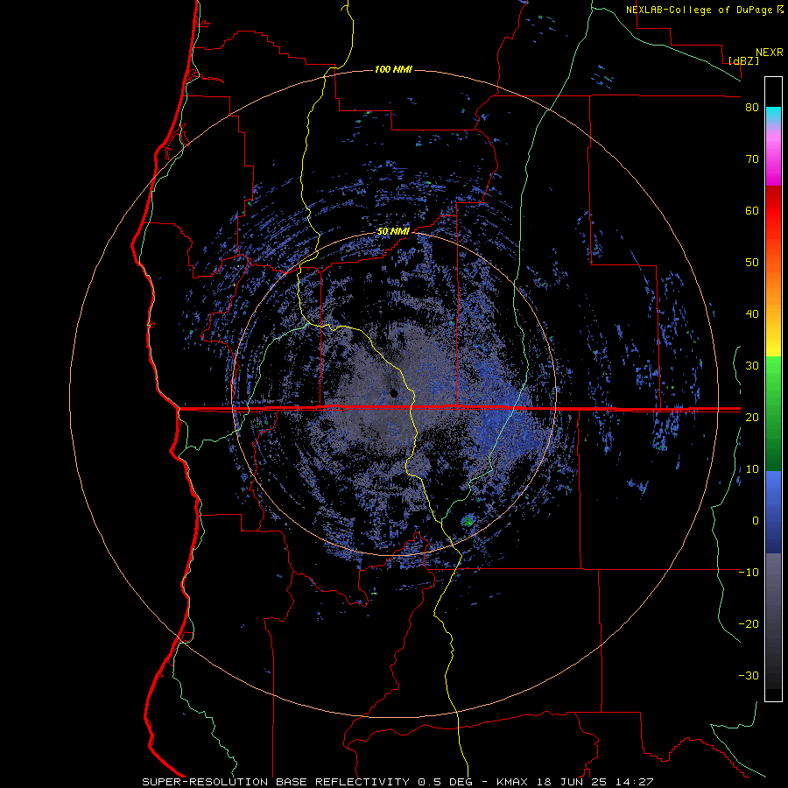This screenshot has height=788, width=788.
Task: Click the 100 NMI range ring label
Action: coord(393,69)
